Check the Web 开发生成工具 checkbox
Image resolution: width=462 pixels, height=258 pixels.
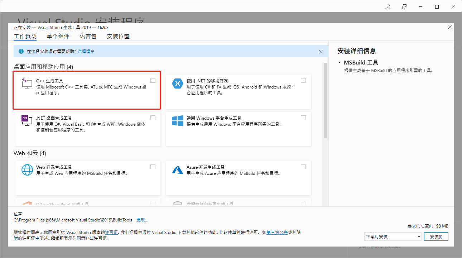tap(153, 167)
